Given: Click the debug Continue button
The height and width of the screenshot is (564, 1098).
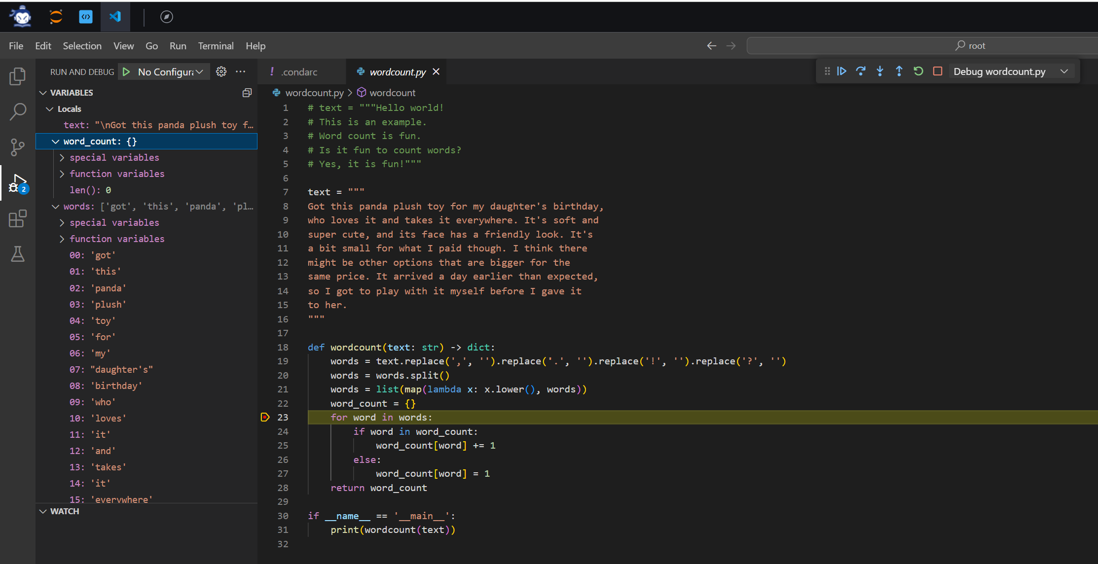Looking at the screenshot, I should click(x=842, y=71).
